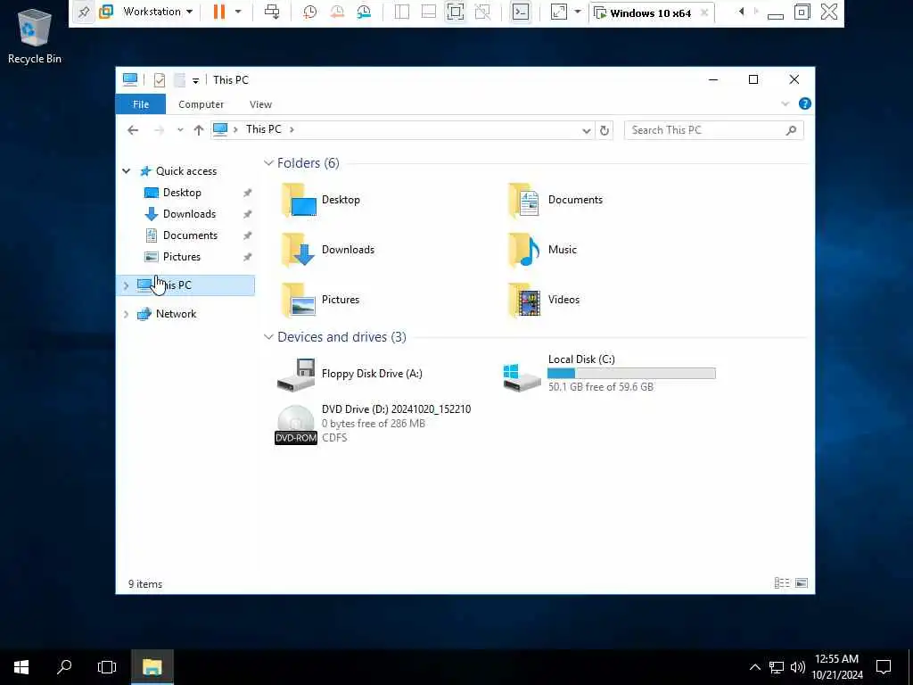913x685 pixels.
Task: Click the Search This PC field
Action: click(714, 130)
